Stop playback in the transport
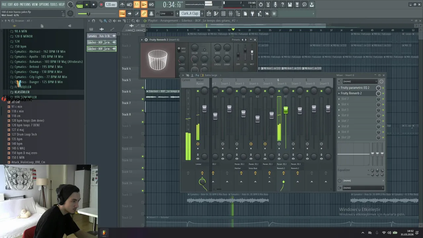Viewport: 423px width, 238px height. 94,5
